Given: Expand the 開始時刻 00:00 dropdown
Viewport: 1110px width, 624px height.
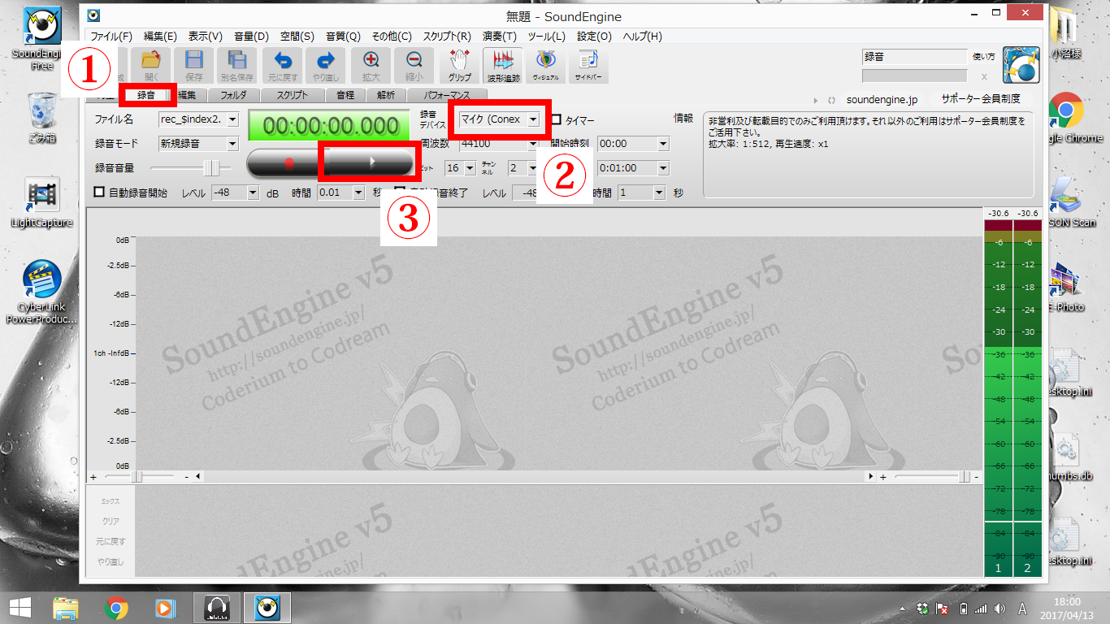Looking at the screenshot, I should pyautogui.click(x=664, y=144).
